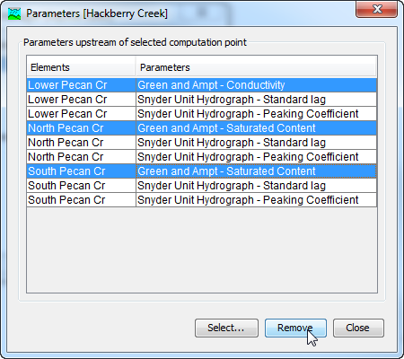Click the Elements column header
404x359 pixels.
coord(81,67)
